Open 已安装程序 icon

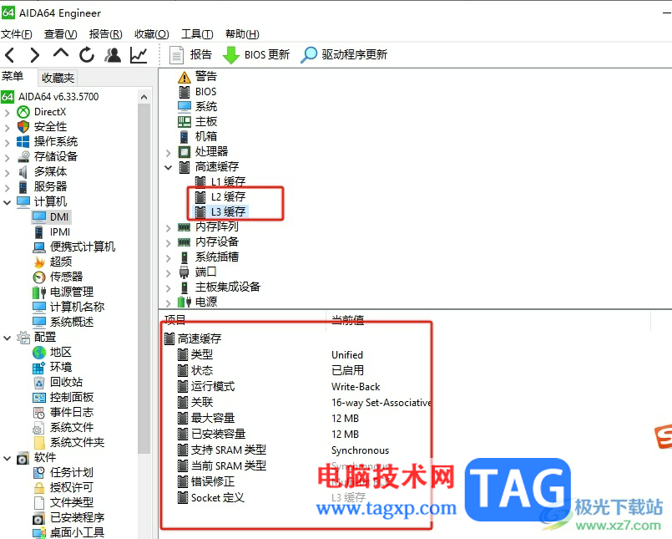tap(39, 518)
